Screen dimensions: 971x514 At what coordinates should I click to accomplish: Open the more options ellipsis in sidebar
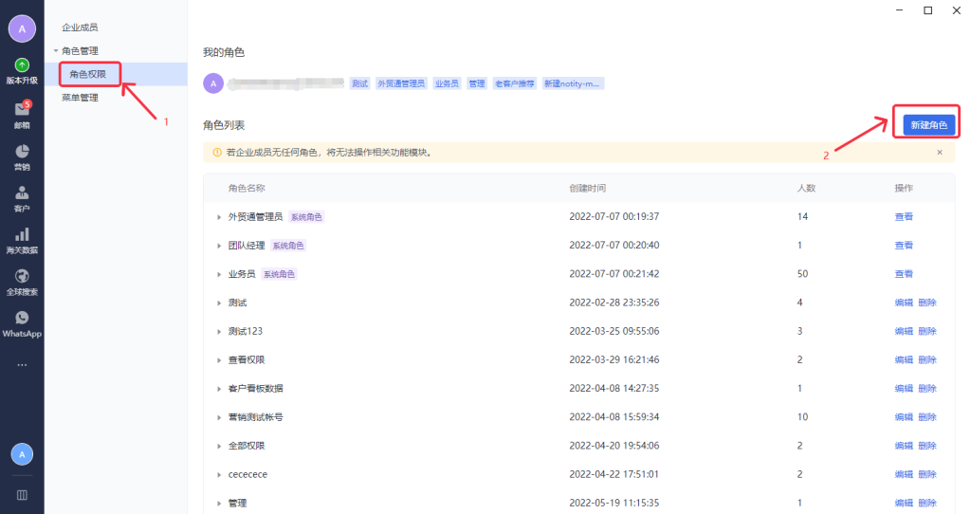pos(21,365)
